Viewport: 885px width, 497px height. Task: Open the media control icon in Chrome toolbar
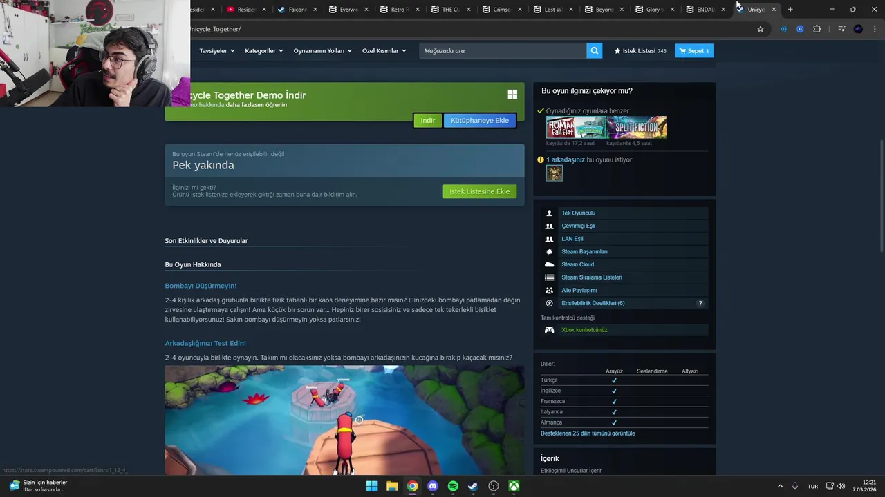[841, 29]
